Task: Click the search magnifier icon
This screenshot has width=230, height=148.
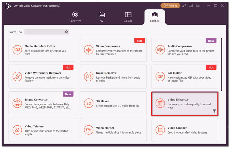Action: tap(66, 32)
